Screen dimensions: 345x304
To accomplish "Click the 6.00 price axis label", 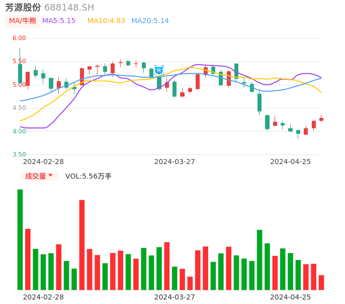I will 19,38.
